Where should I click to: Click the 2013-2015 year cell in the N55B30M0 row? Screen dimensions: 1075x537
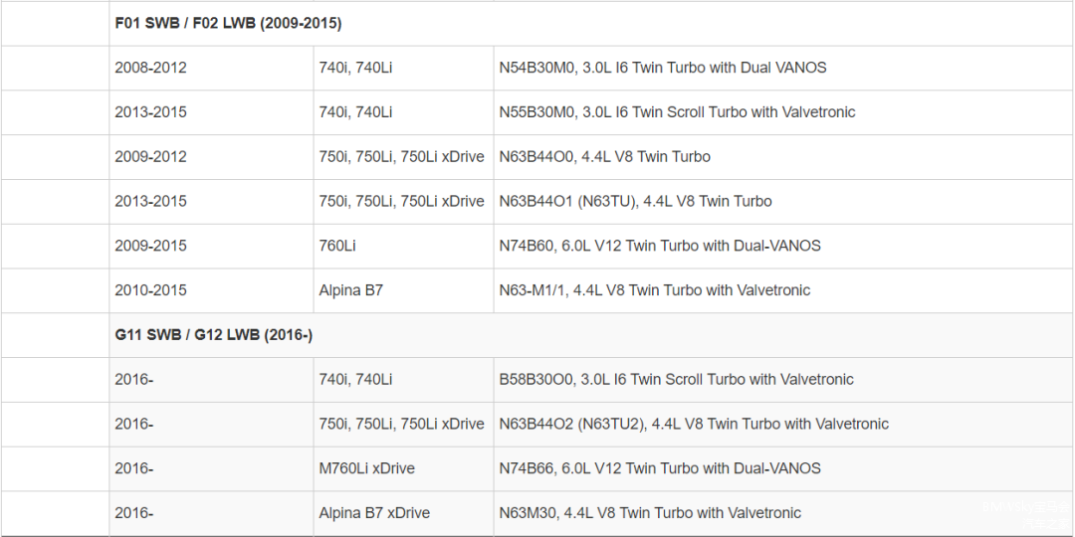pos(150,112)
